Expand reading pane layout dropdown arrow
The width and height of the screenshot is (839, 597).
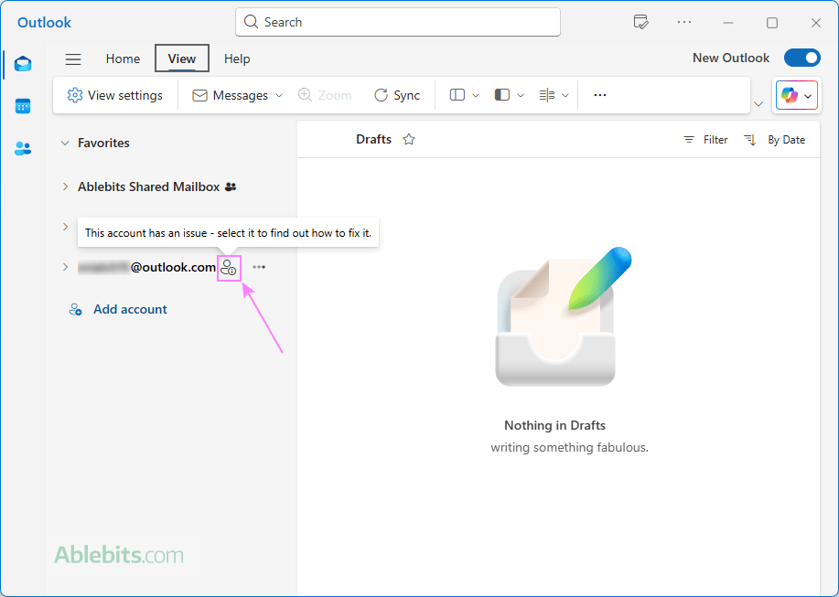[521, 96]
